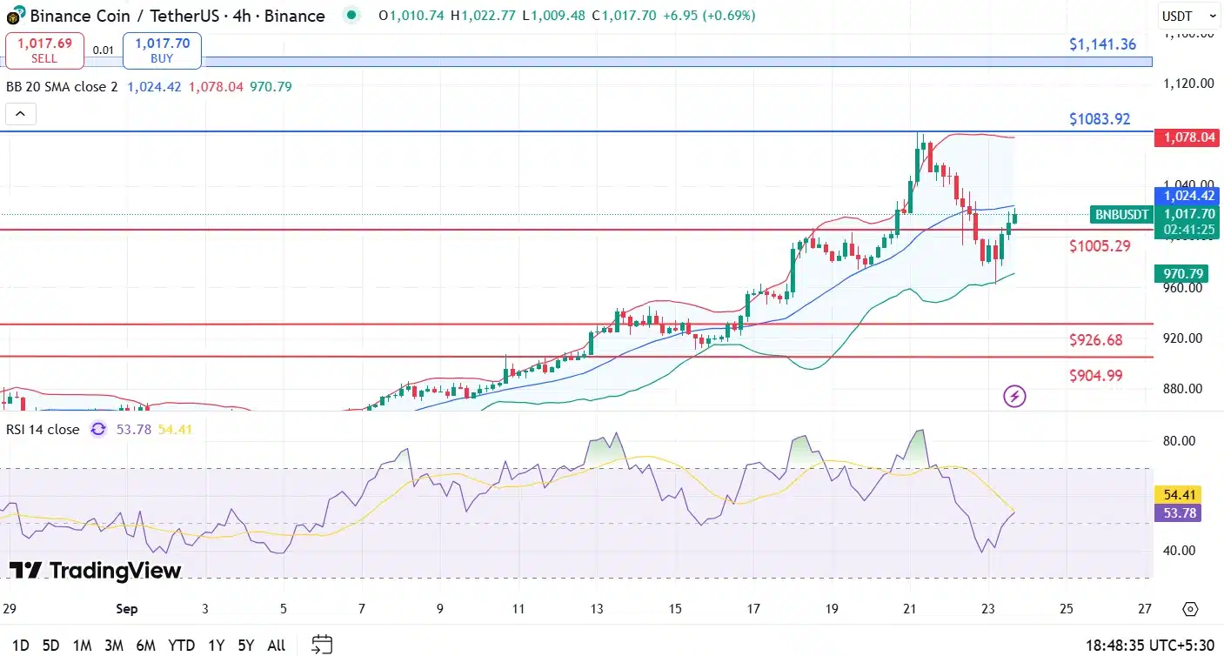Select the 1D time range
Viewport: 1224px width, 656px height.
point(21,646)
